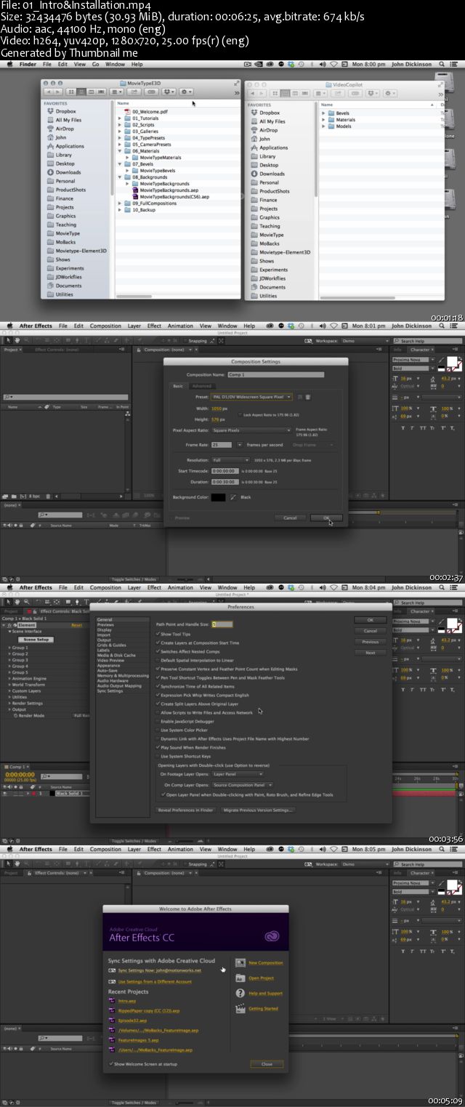Click Reveal Preferences in Finder button
465x1107 pixels.
[187, 810]
